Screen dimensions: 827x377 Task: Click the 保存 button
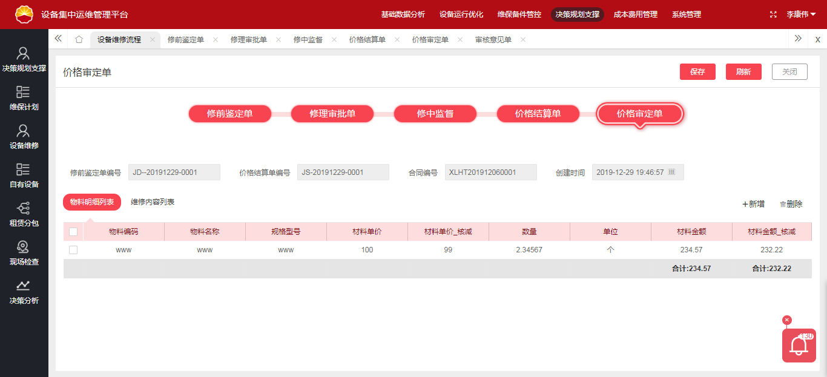click(x=697, y=71)
